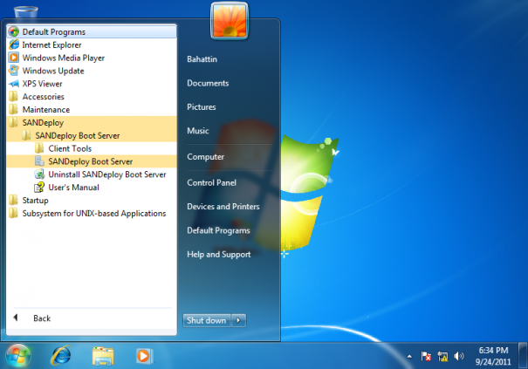Image resolution: width=528 pixels, height=369 pixels.
Task: Open Windows Explorer from the taskbar
Action: [x=103, y=356]
